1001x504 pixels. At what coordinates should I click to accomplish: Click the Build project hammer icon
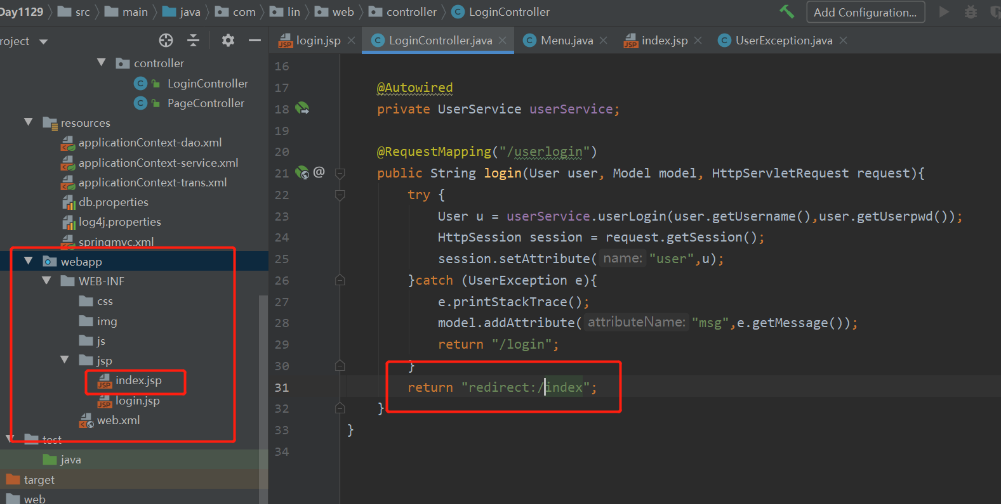coord(786,11)
